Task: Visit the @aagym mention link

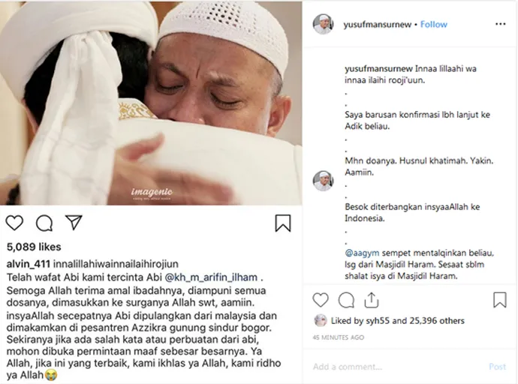Action: [x=362, y=253]
